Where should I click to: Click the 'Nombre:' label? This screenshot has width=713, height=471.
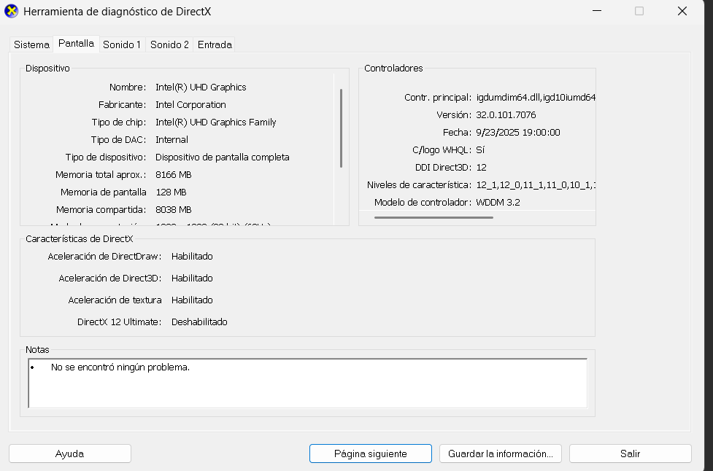tap(127, 87)
